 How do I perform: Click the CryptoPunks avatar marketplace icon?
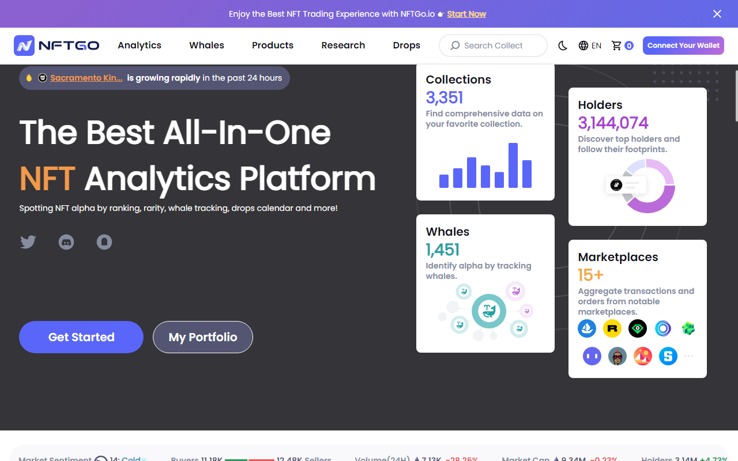coord(617,356)
